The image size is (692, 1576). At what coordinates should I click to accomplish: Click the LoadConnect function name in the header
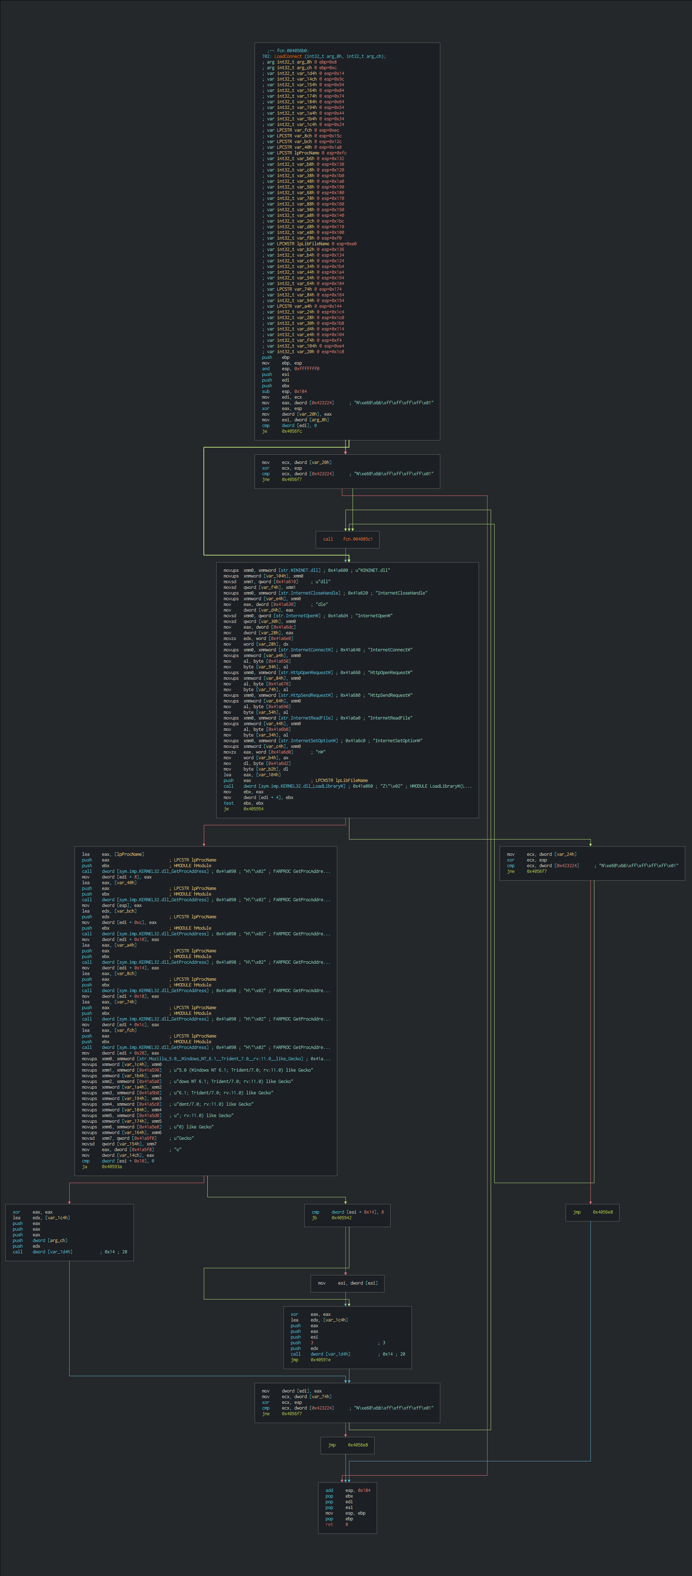click(288, 56)
